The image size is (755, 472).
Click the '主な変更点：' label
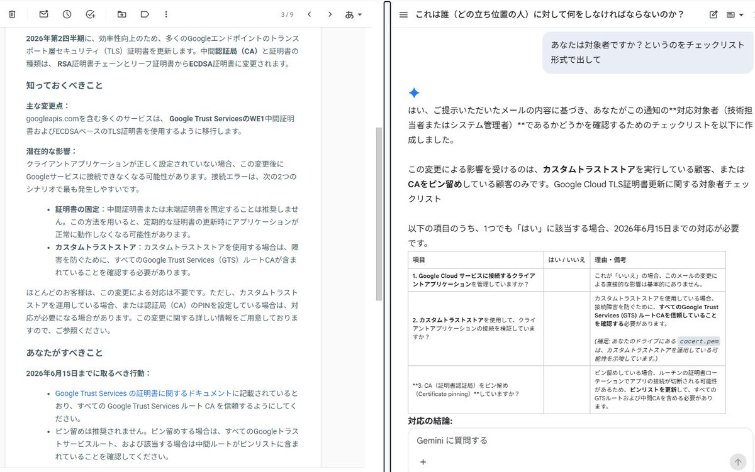[x=48, y=106]
